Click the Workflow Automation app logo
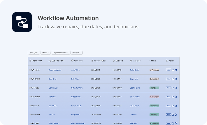The image size is (207, 125). [x=22, y=22]
